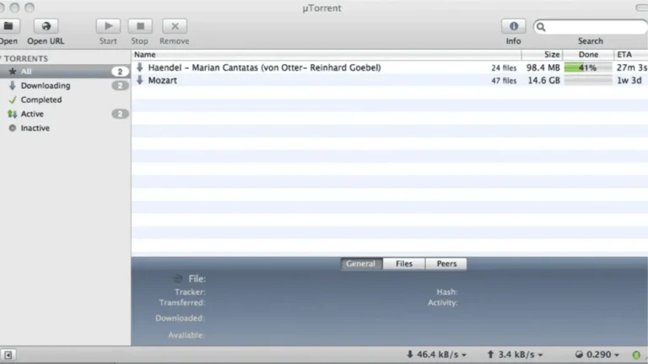
Task: Open the Info panel icon
Action: [x=514, y=26]
